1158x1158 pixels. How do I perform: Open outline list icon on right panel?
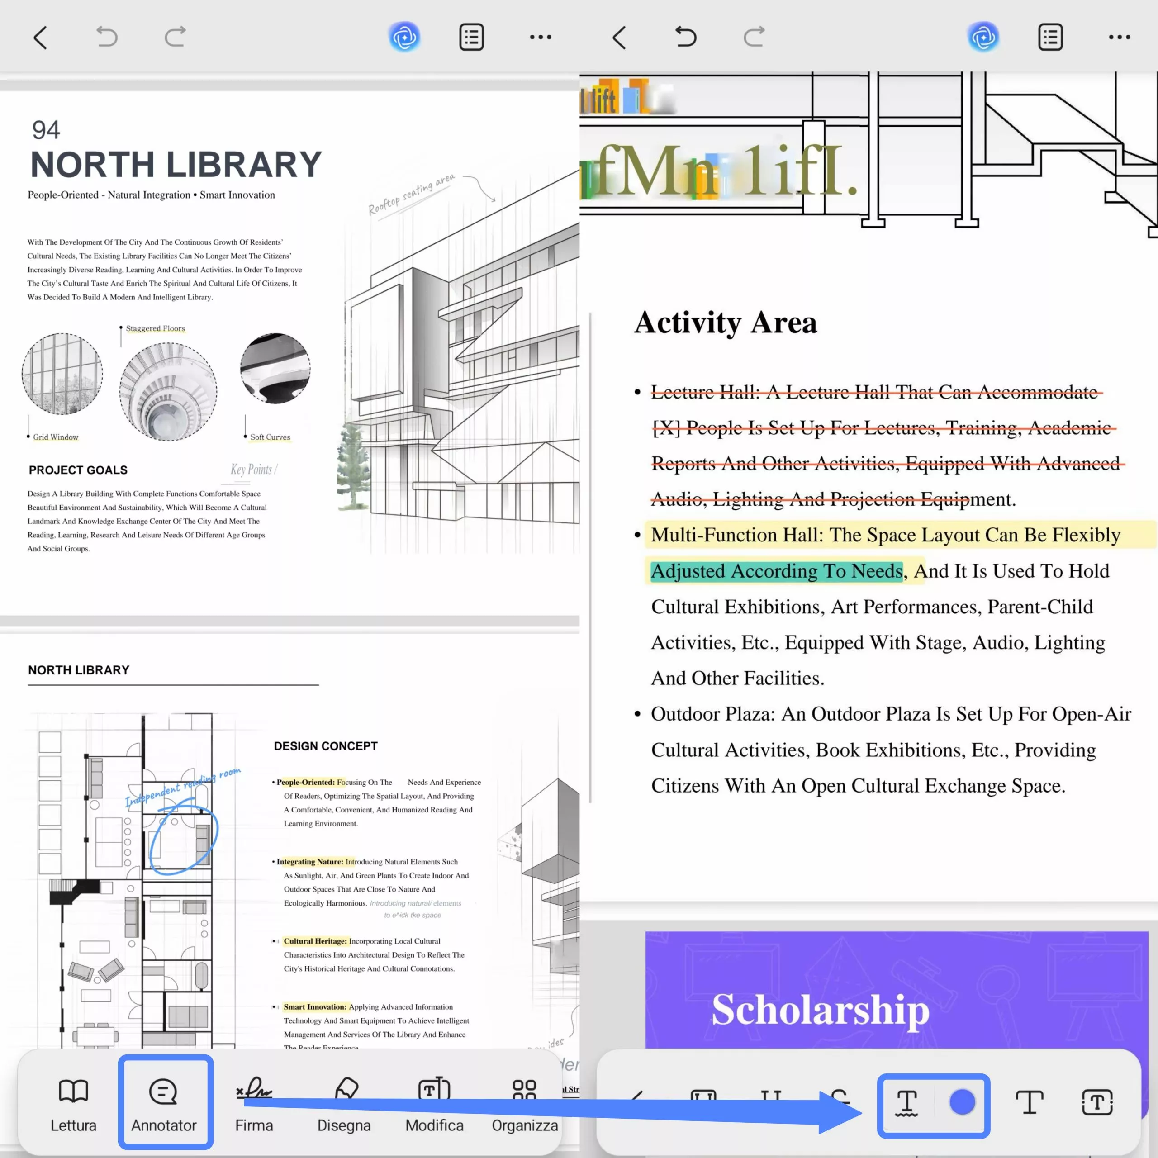[1050, 37]
